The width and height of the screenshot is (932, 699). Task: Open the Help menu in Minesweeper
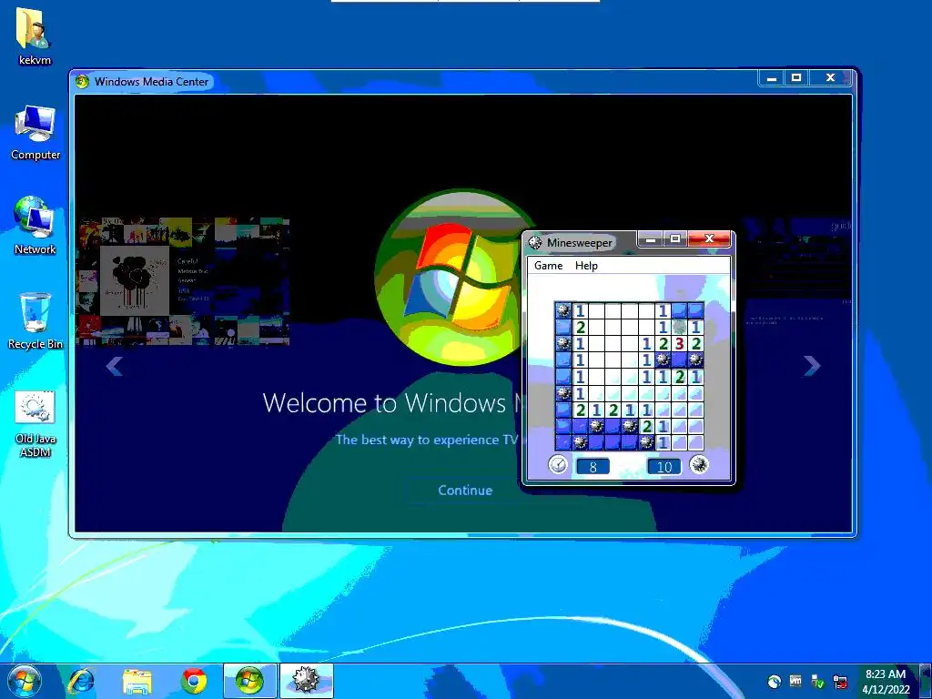coord(586,266)
